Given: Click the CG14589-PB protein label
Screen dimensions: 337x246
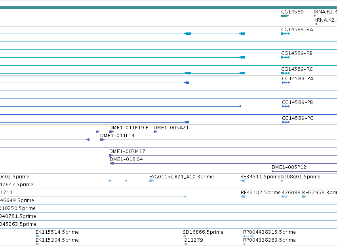Looking at the screenshot, I should (x=297, y=102).
